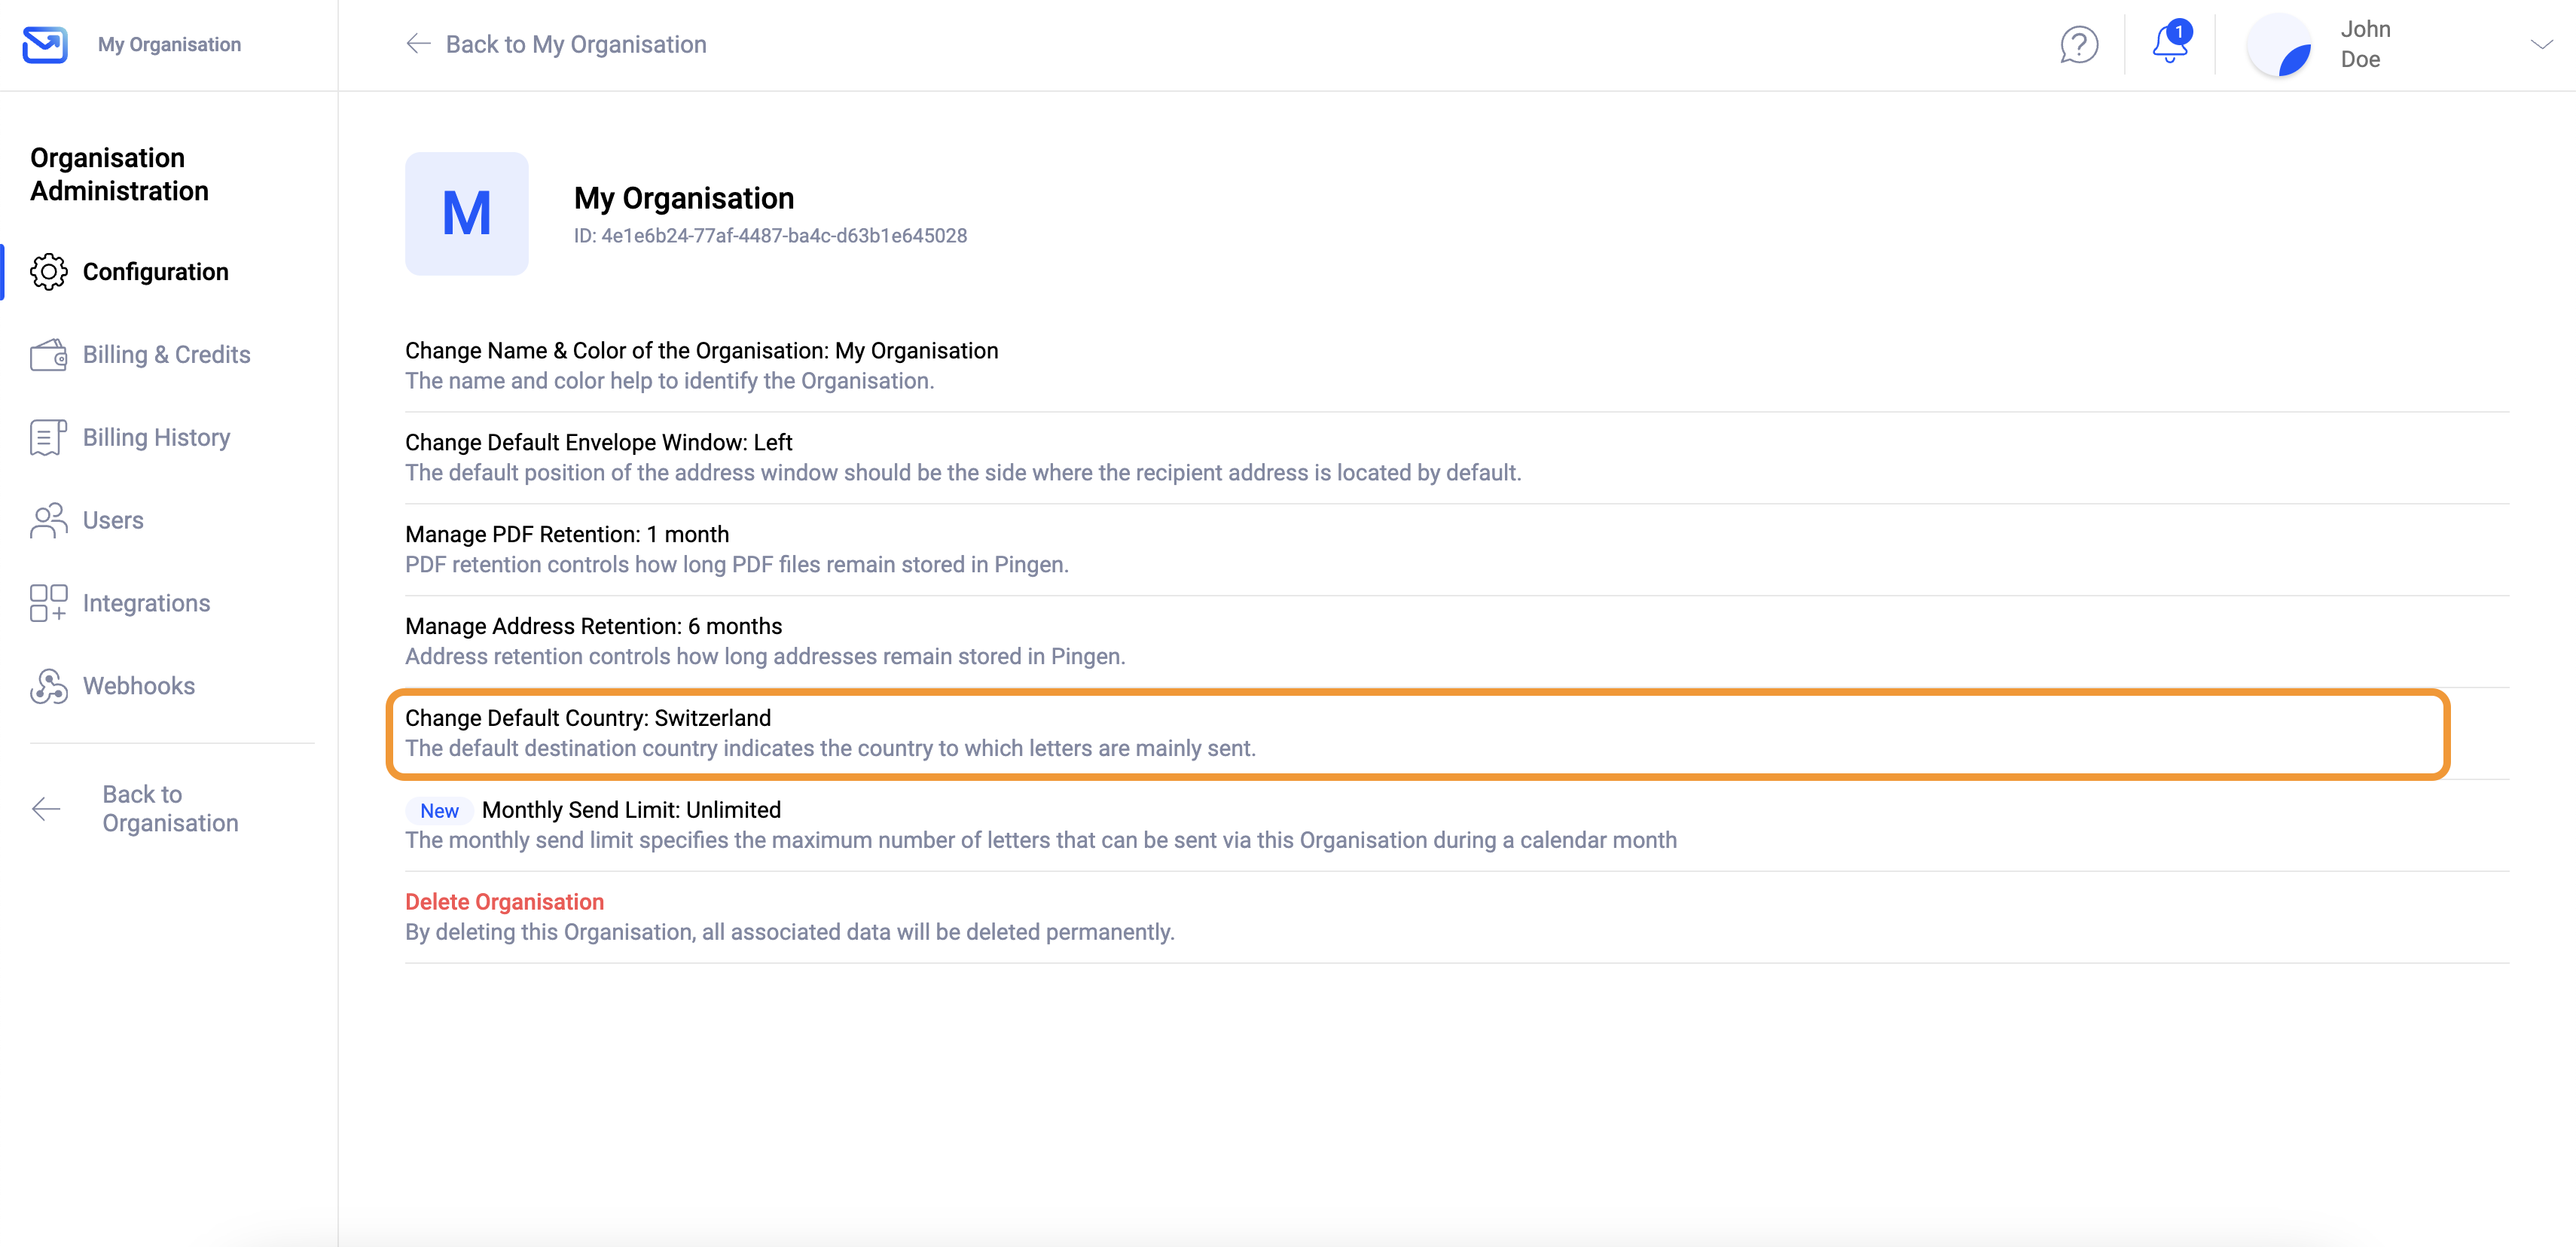Click the red Delete Organisation link
This screenshot has height=1247, width=2576.
pyautogui.click(x=504, y=902)
